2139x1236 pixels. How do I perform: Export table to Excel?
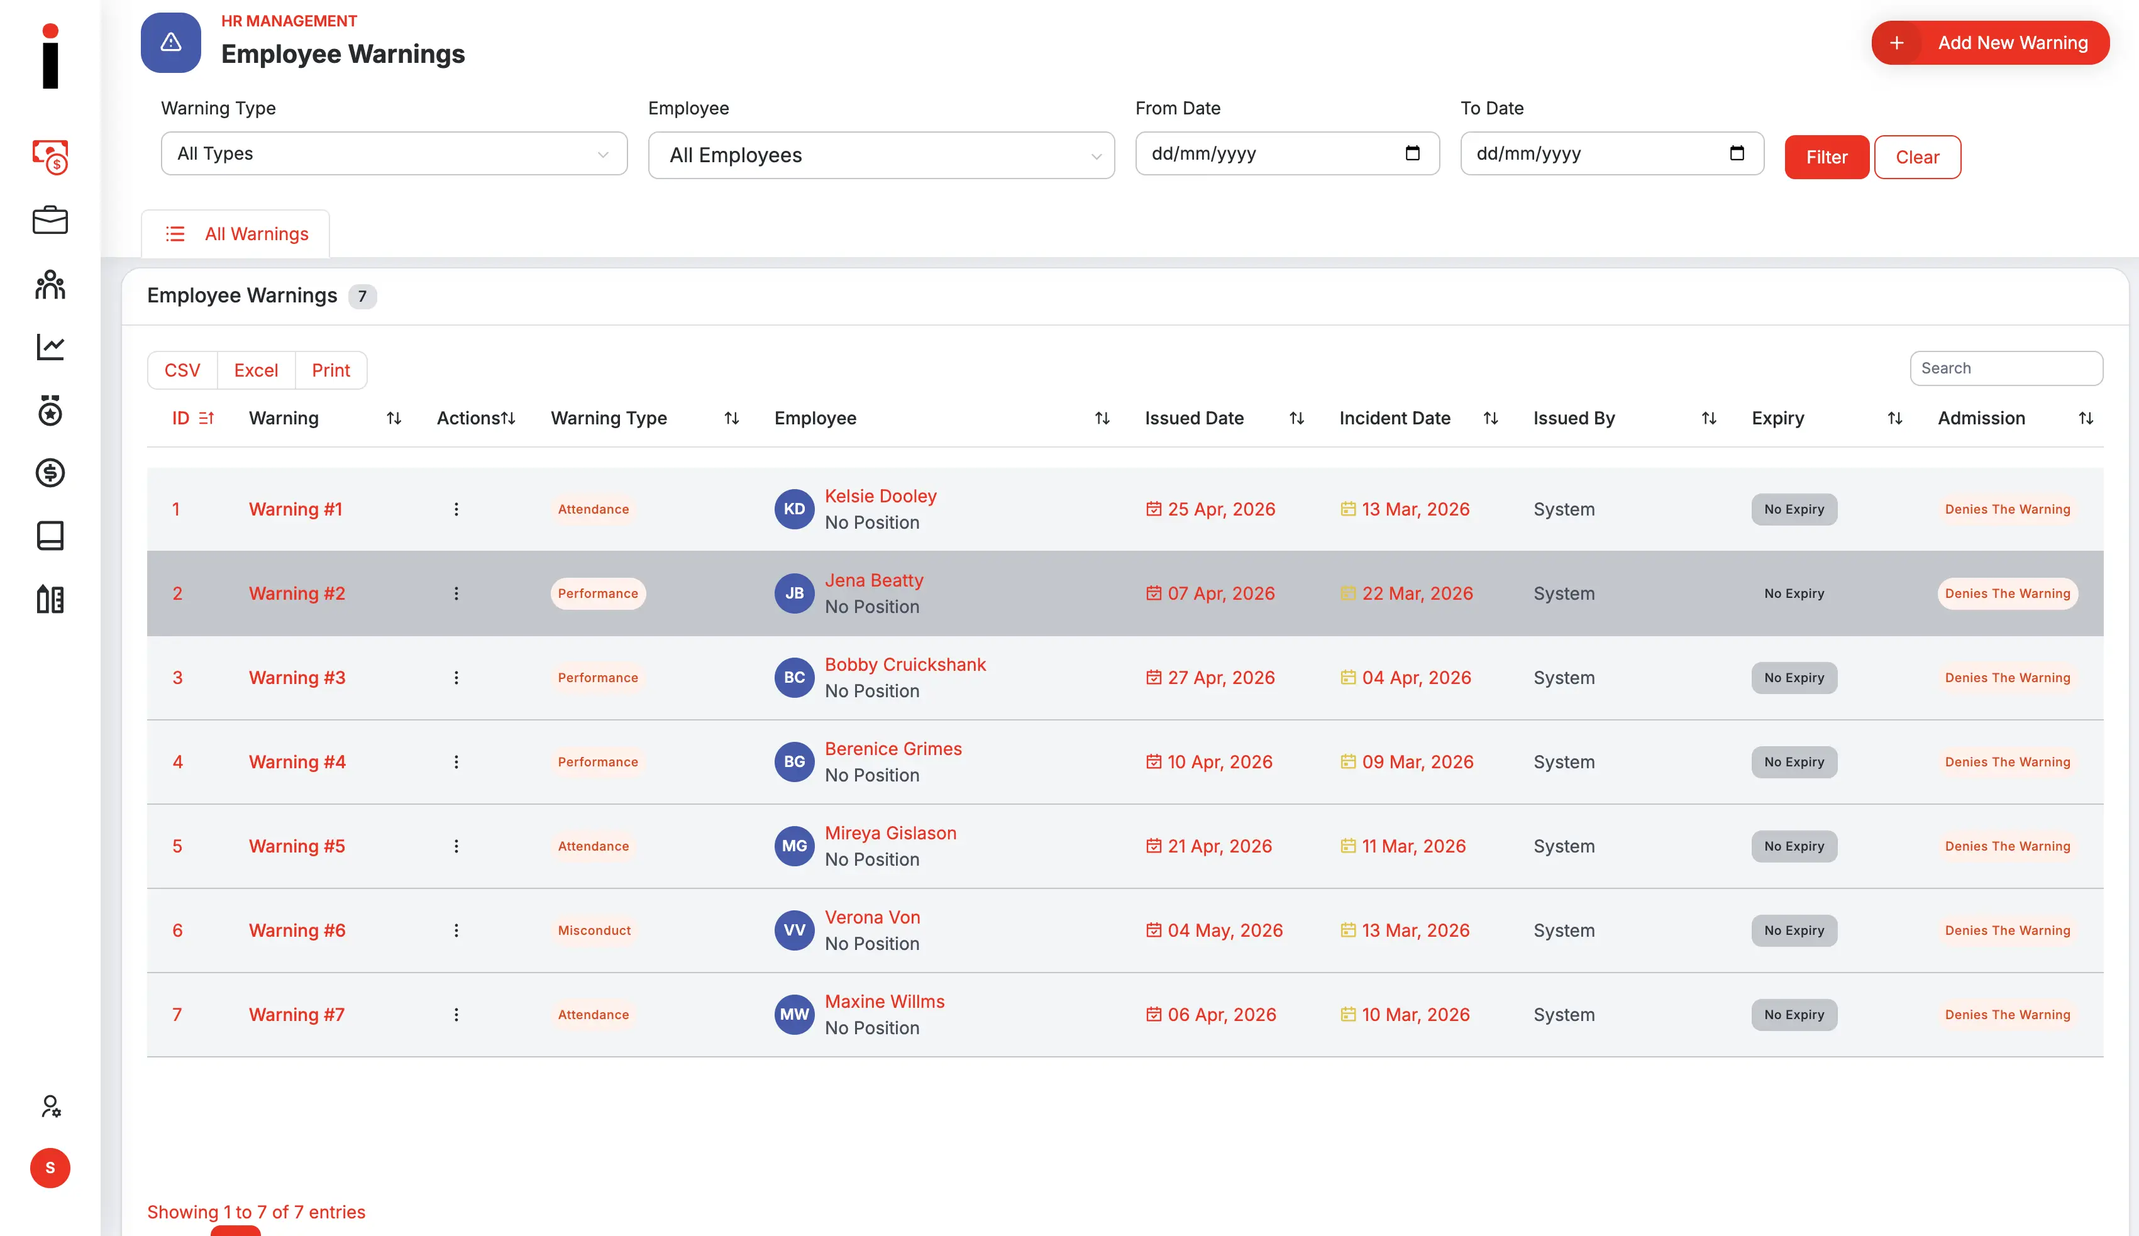click(255, 370)
